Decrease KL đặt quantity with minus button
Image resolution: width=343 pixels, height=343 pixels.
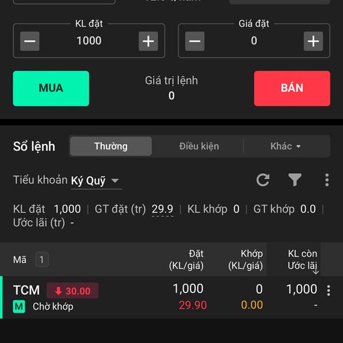30,41
